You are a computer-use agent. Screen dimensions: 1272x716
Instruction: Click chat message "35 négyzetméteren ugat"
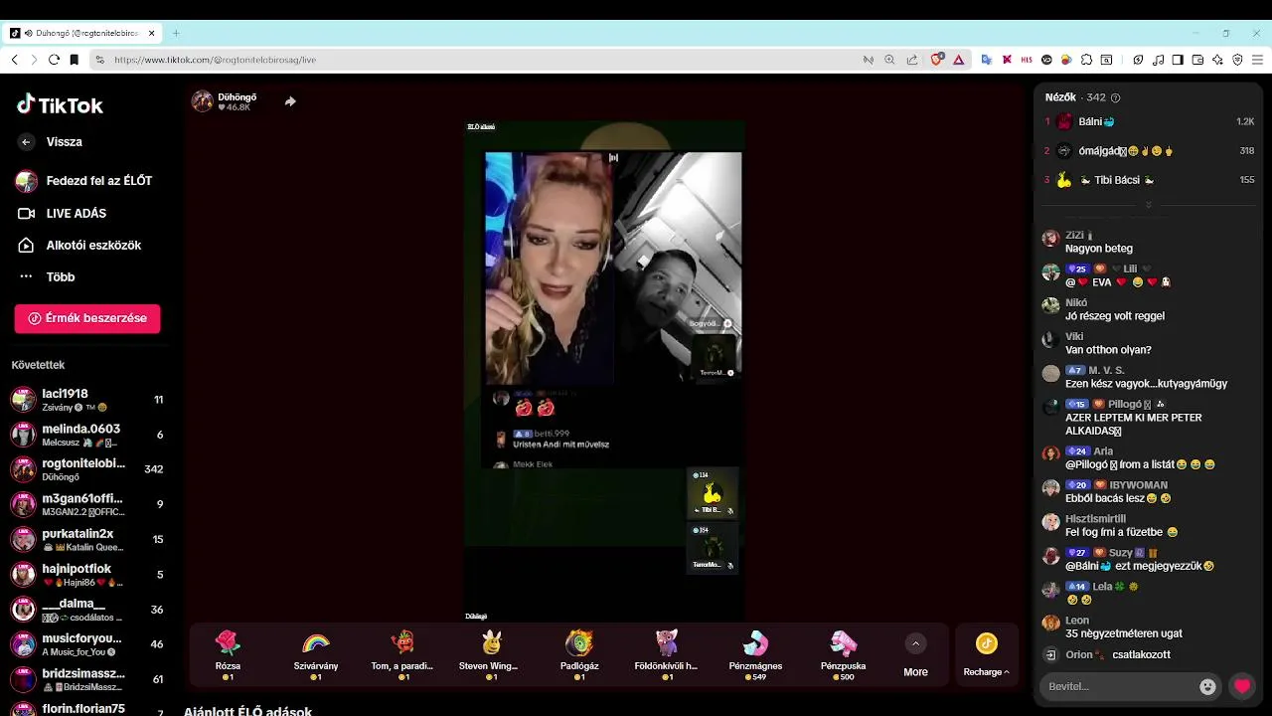tap(1124, 633)
